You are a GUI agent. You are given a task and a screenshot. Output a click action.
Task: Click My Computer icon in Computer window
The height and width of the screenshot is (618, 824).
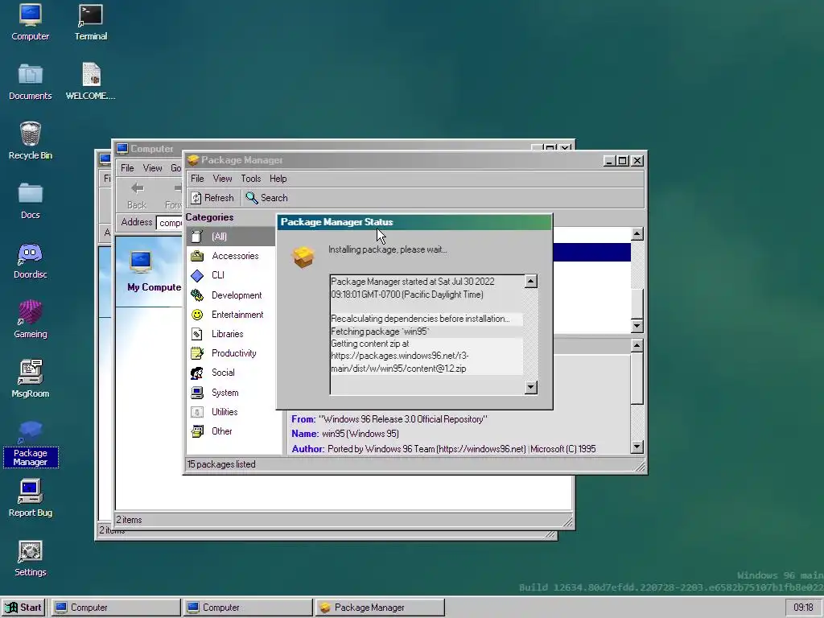pos(141,262)
